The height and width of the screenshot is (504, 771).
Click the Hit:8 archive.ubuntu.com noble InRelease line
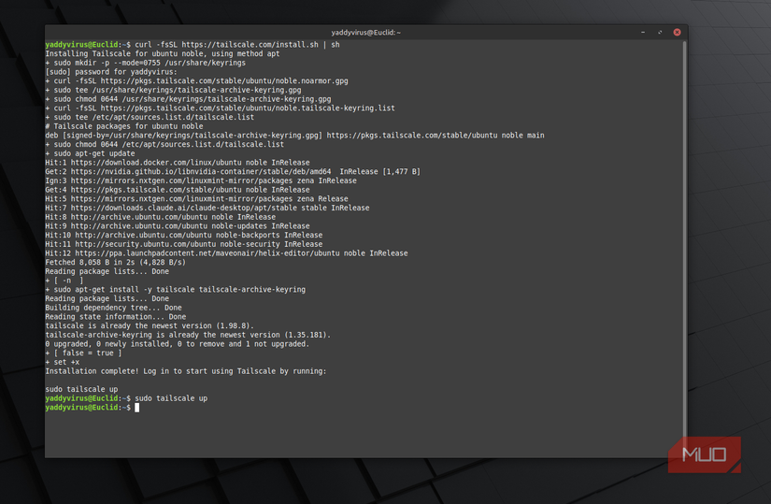tap(161, 217)
